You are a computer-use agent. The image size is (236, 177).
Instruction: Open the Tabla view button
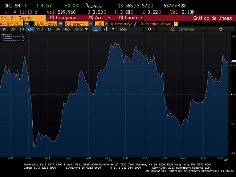click(122, 29)
